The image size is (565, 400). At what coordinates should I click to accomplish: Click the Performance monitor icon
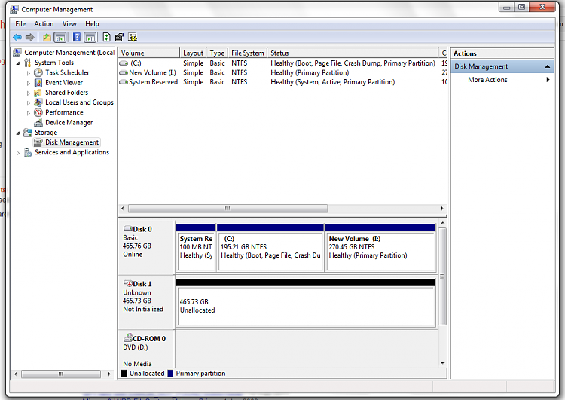pyautogui.click(x=38, y=112)
